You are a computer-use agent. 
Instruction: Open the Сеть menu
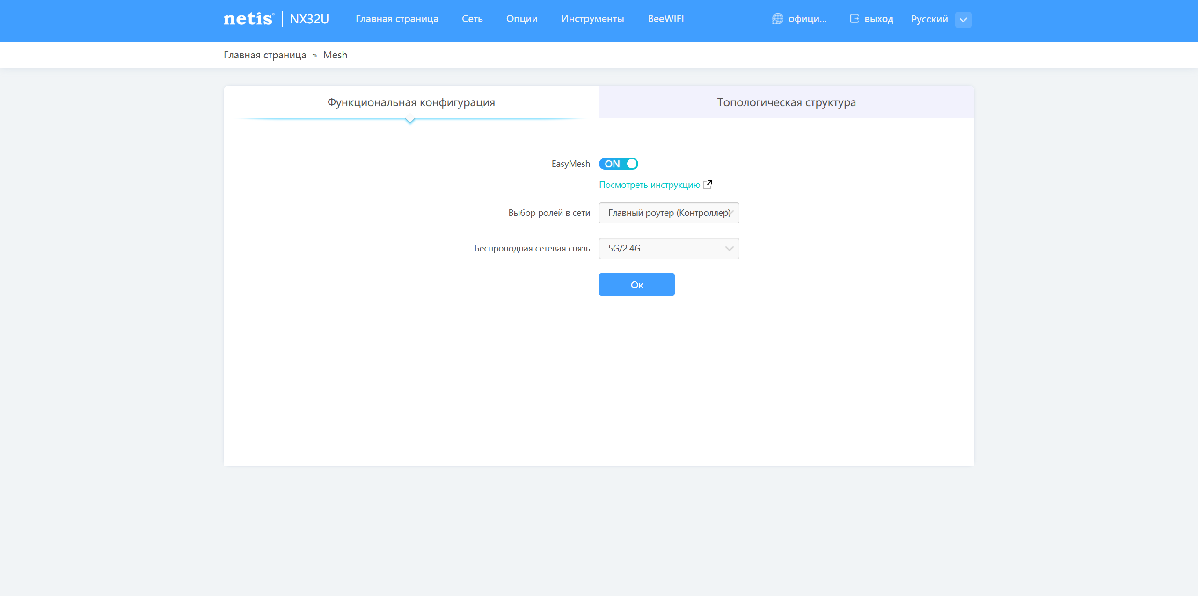tap(472, 19)
